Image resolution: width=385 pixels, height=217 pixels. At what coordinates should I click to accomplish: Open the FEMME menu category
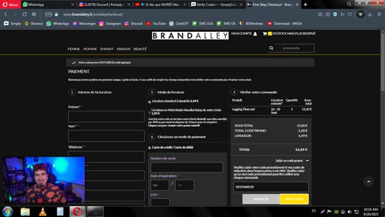pyautogui.click(x=74, y=49)
